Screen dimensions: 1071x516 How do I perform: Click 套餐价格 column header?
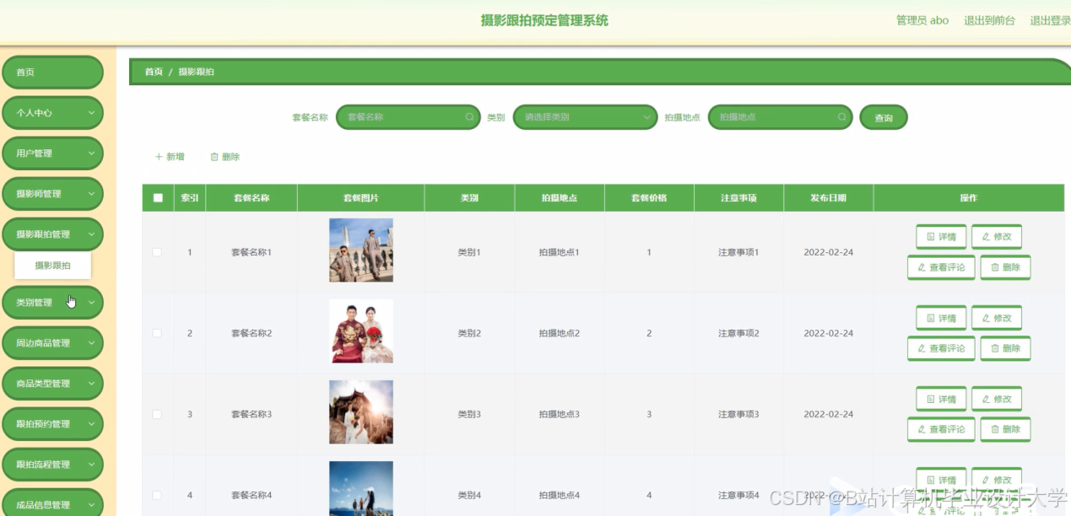pos(649,198)
